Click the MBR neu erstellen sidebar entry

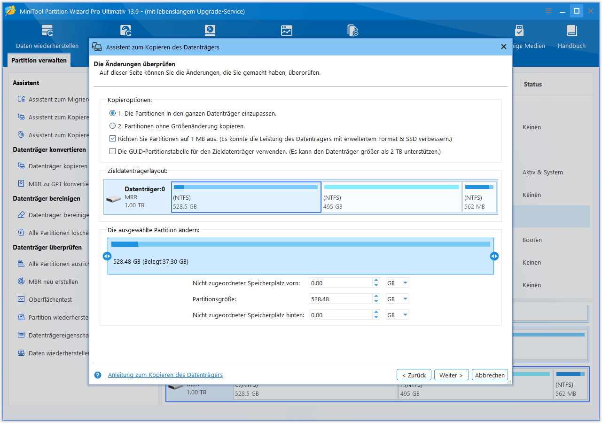tap(53, 282)
